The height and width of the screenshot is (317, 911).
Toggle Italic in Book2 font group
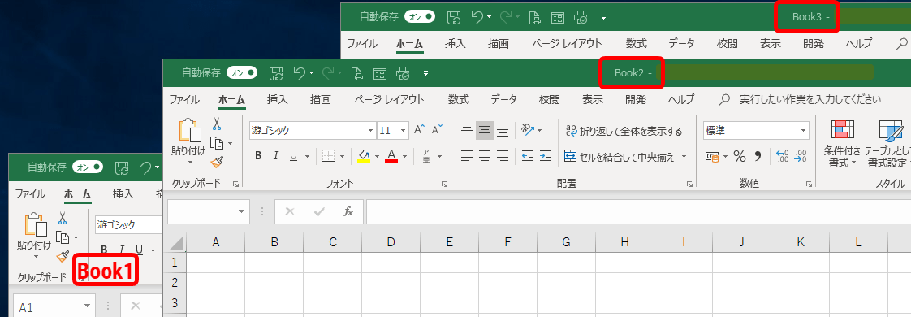276,156
